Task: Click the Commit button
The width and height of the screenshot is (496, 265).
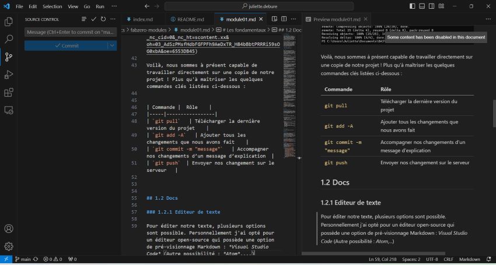Action: 66,46
